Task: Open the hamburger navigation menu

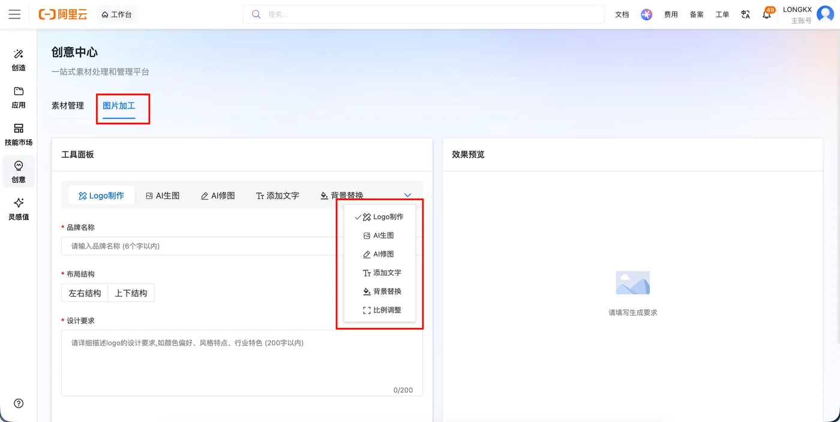Action: point(14,14)
